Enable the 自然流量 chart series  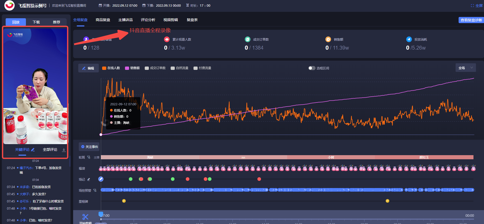173,68
